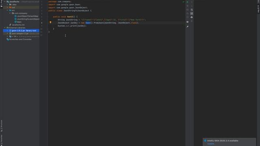Click the .idea folder icon
This screenshot has width=260, height=146.
pyautogui.click(x=10, y=4)
